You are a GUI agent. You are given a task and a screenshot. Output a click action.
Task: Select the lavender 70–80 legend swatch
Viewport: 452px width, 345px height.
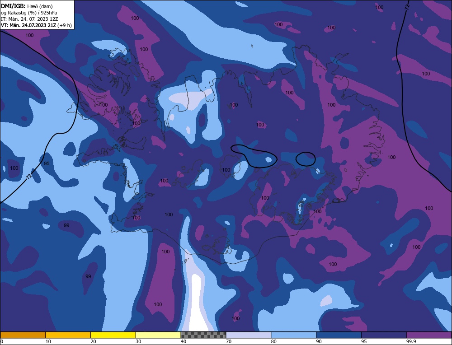tap(249, 335)
